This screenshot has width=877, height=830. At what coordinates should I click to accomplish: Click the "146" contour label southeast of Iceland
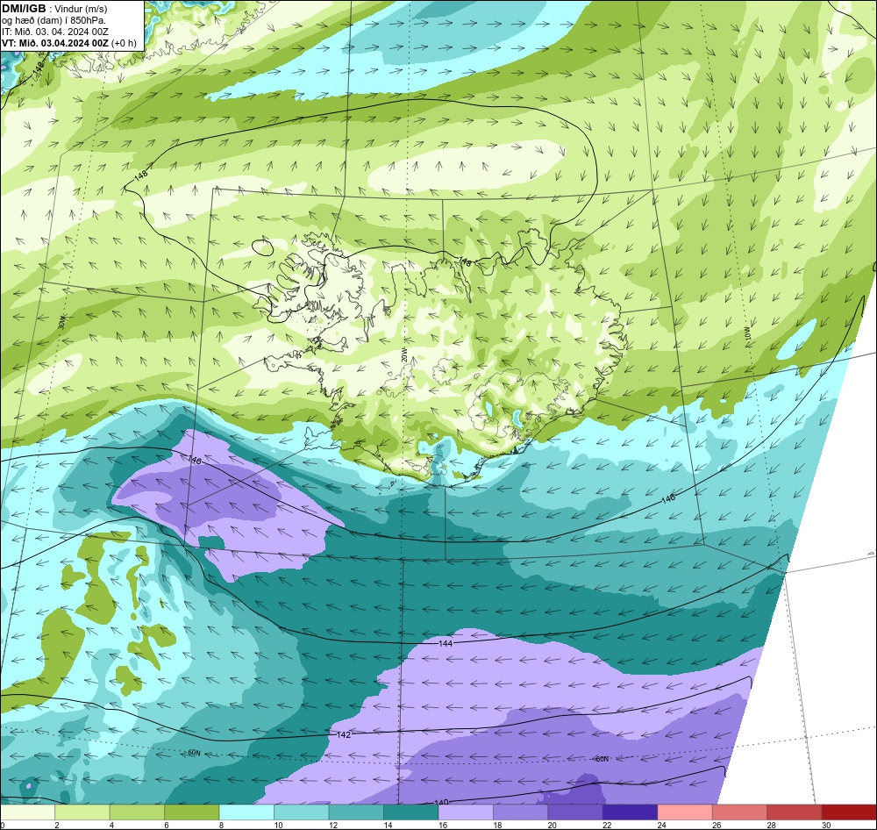(667, 498)
